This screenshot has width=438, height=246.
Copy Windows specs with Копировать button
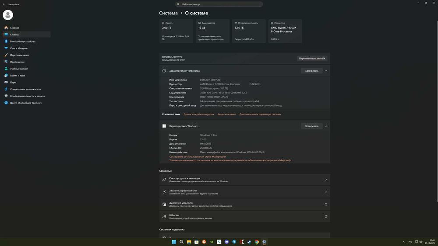(x=312, y=126)
